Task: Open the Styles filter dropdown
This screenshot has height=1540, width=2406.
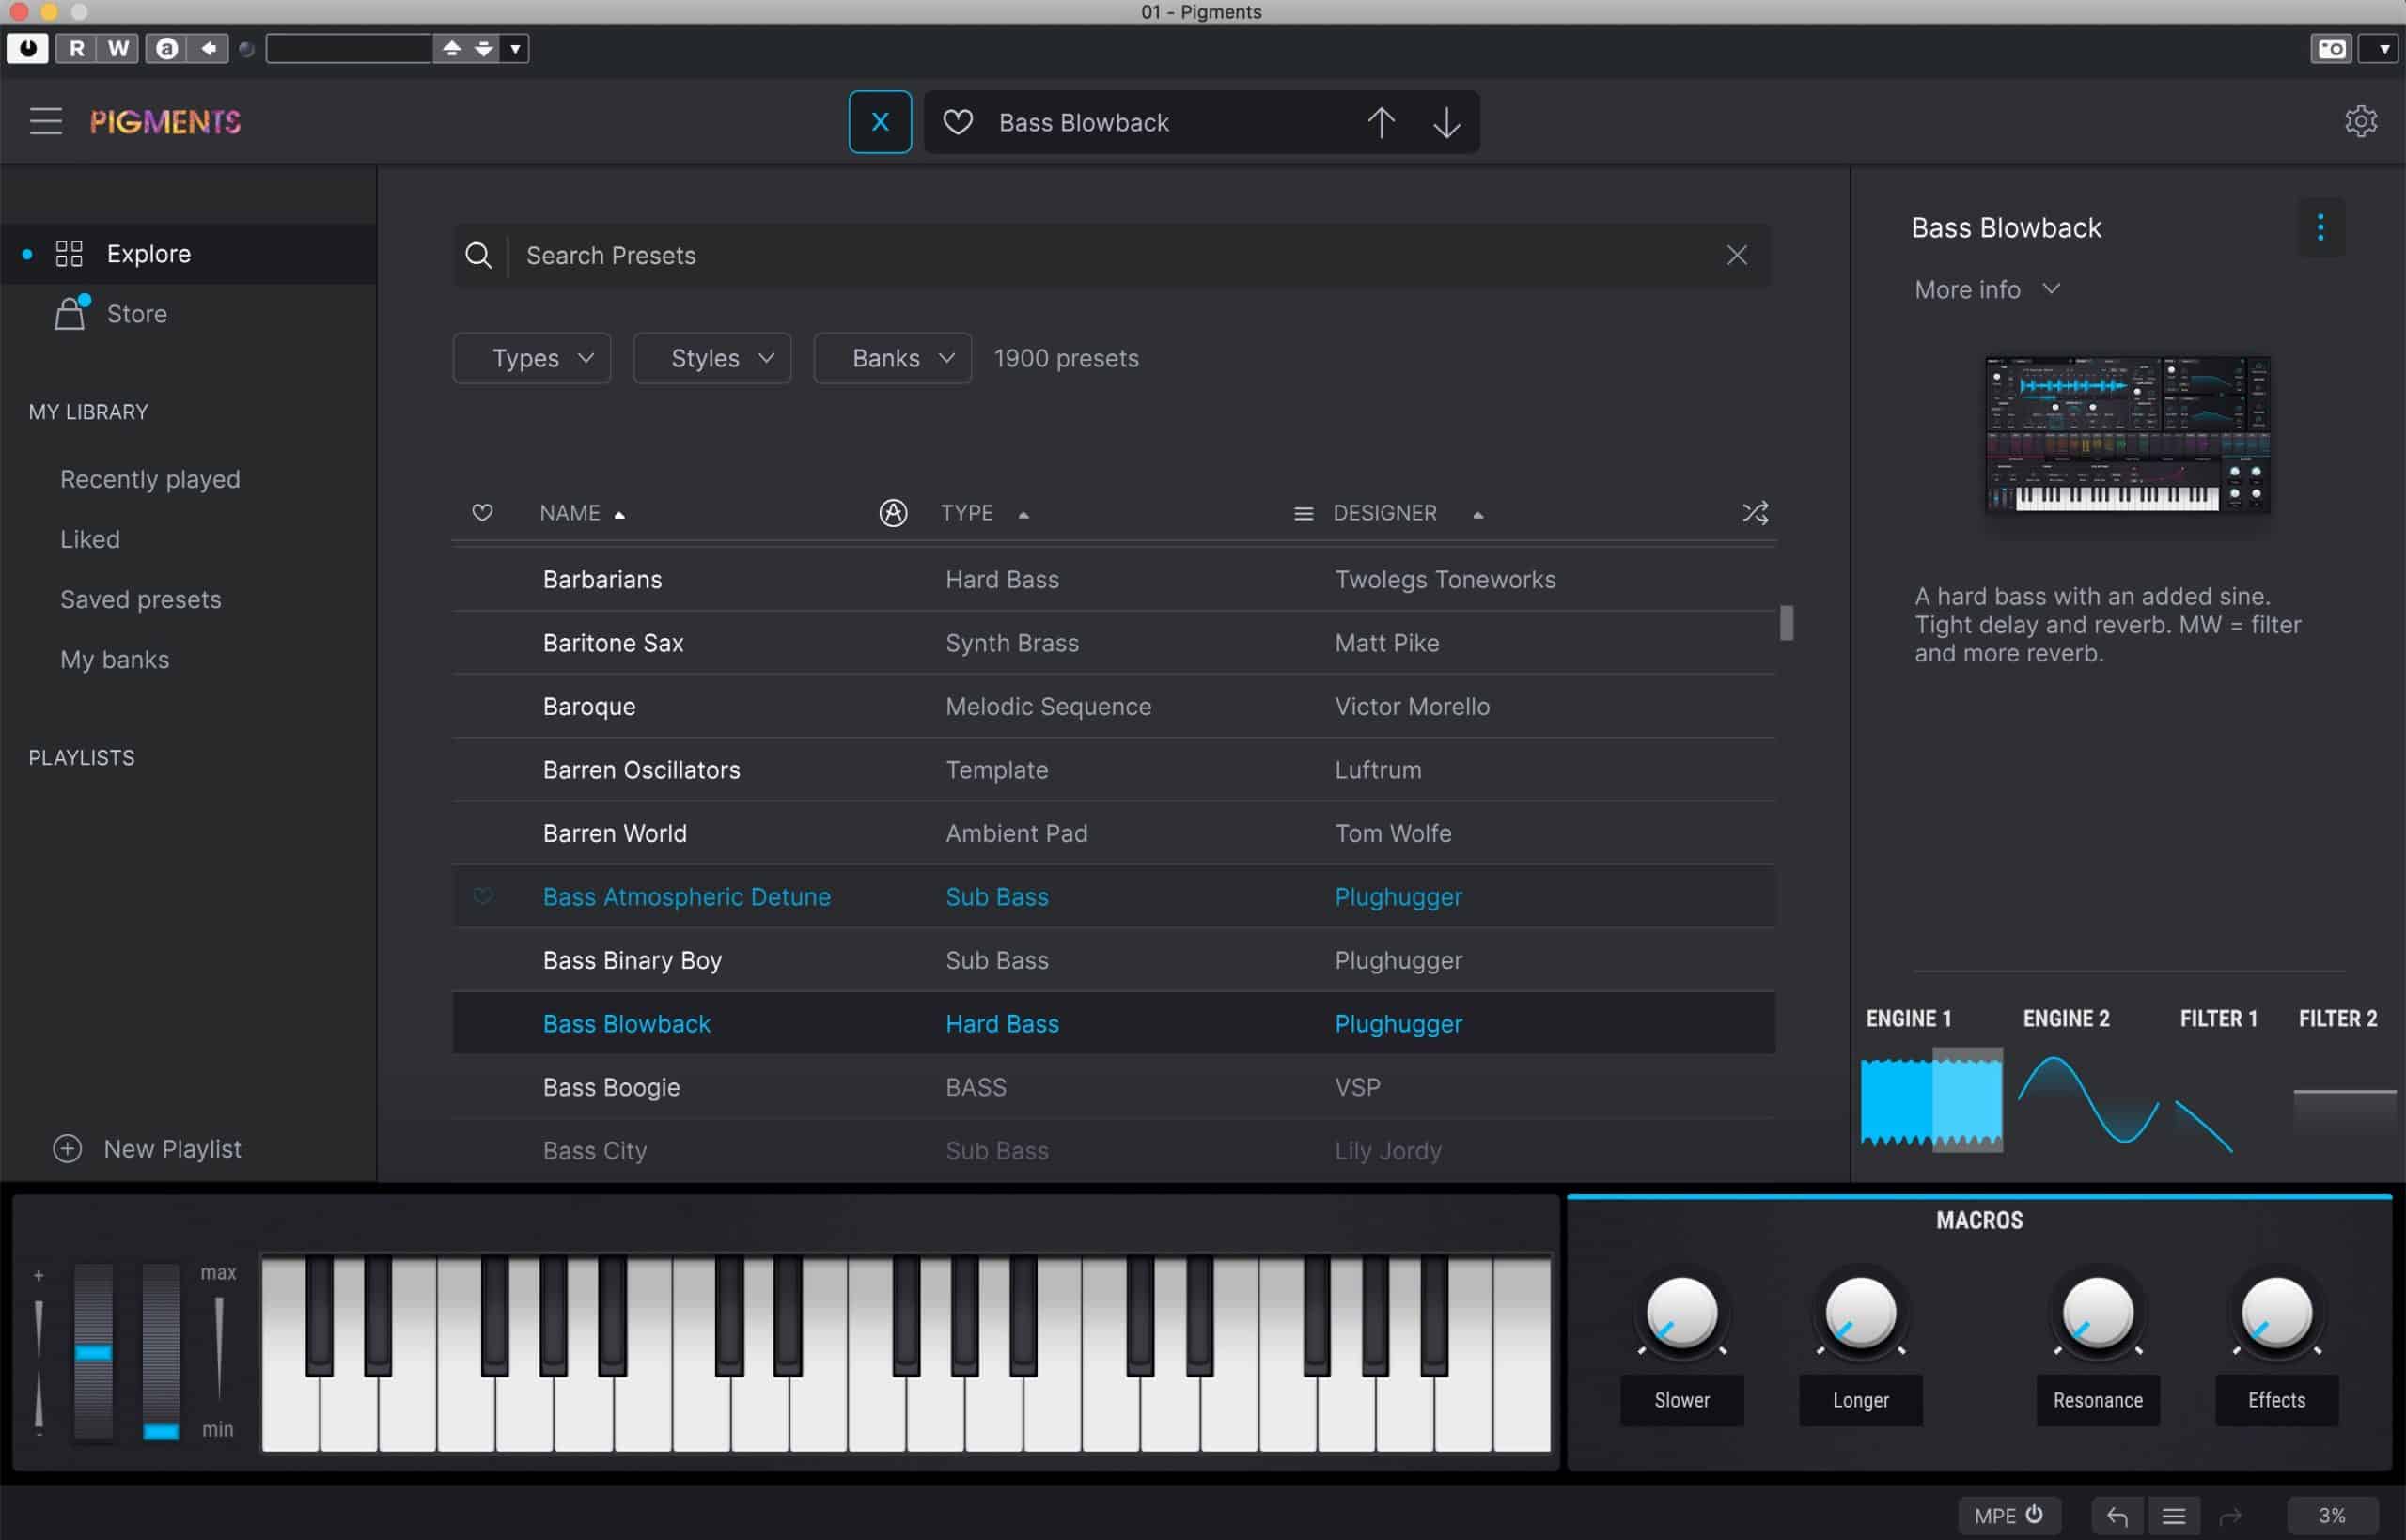Action: [712, 358]
